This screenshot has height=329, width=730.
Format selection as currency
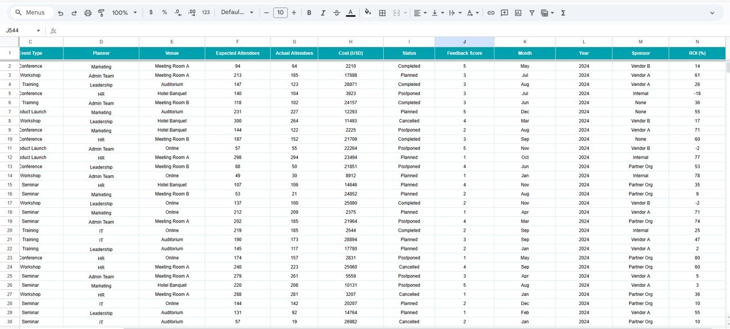[151, 13]
